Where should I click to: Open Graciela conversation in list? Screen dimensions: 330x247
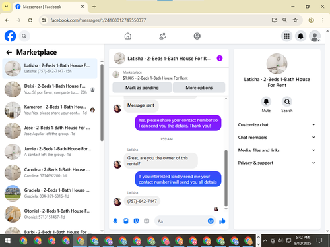[x=49, y=193]
